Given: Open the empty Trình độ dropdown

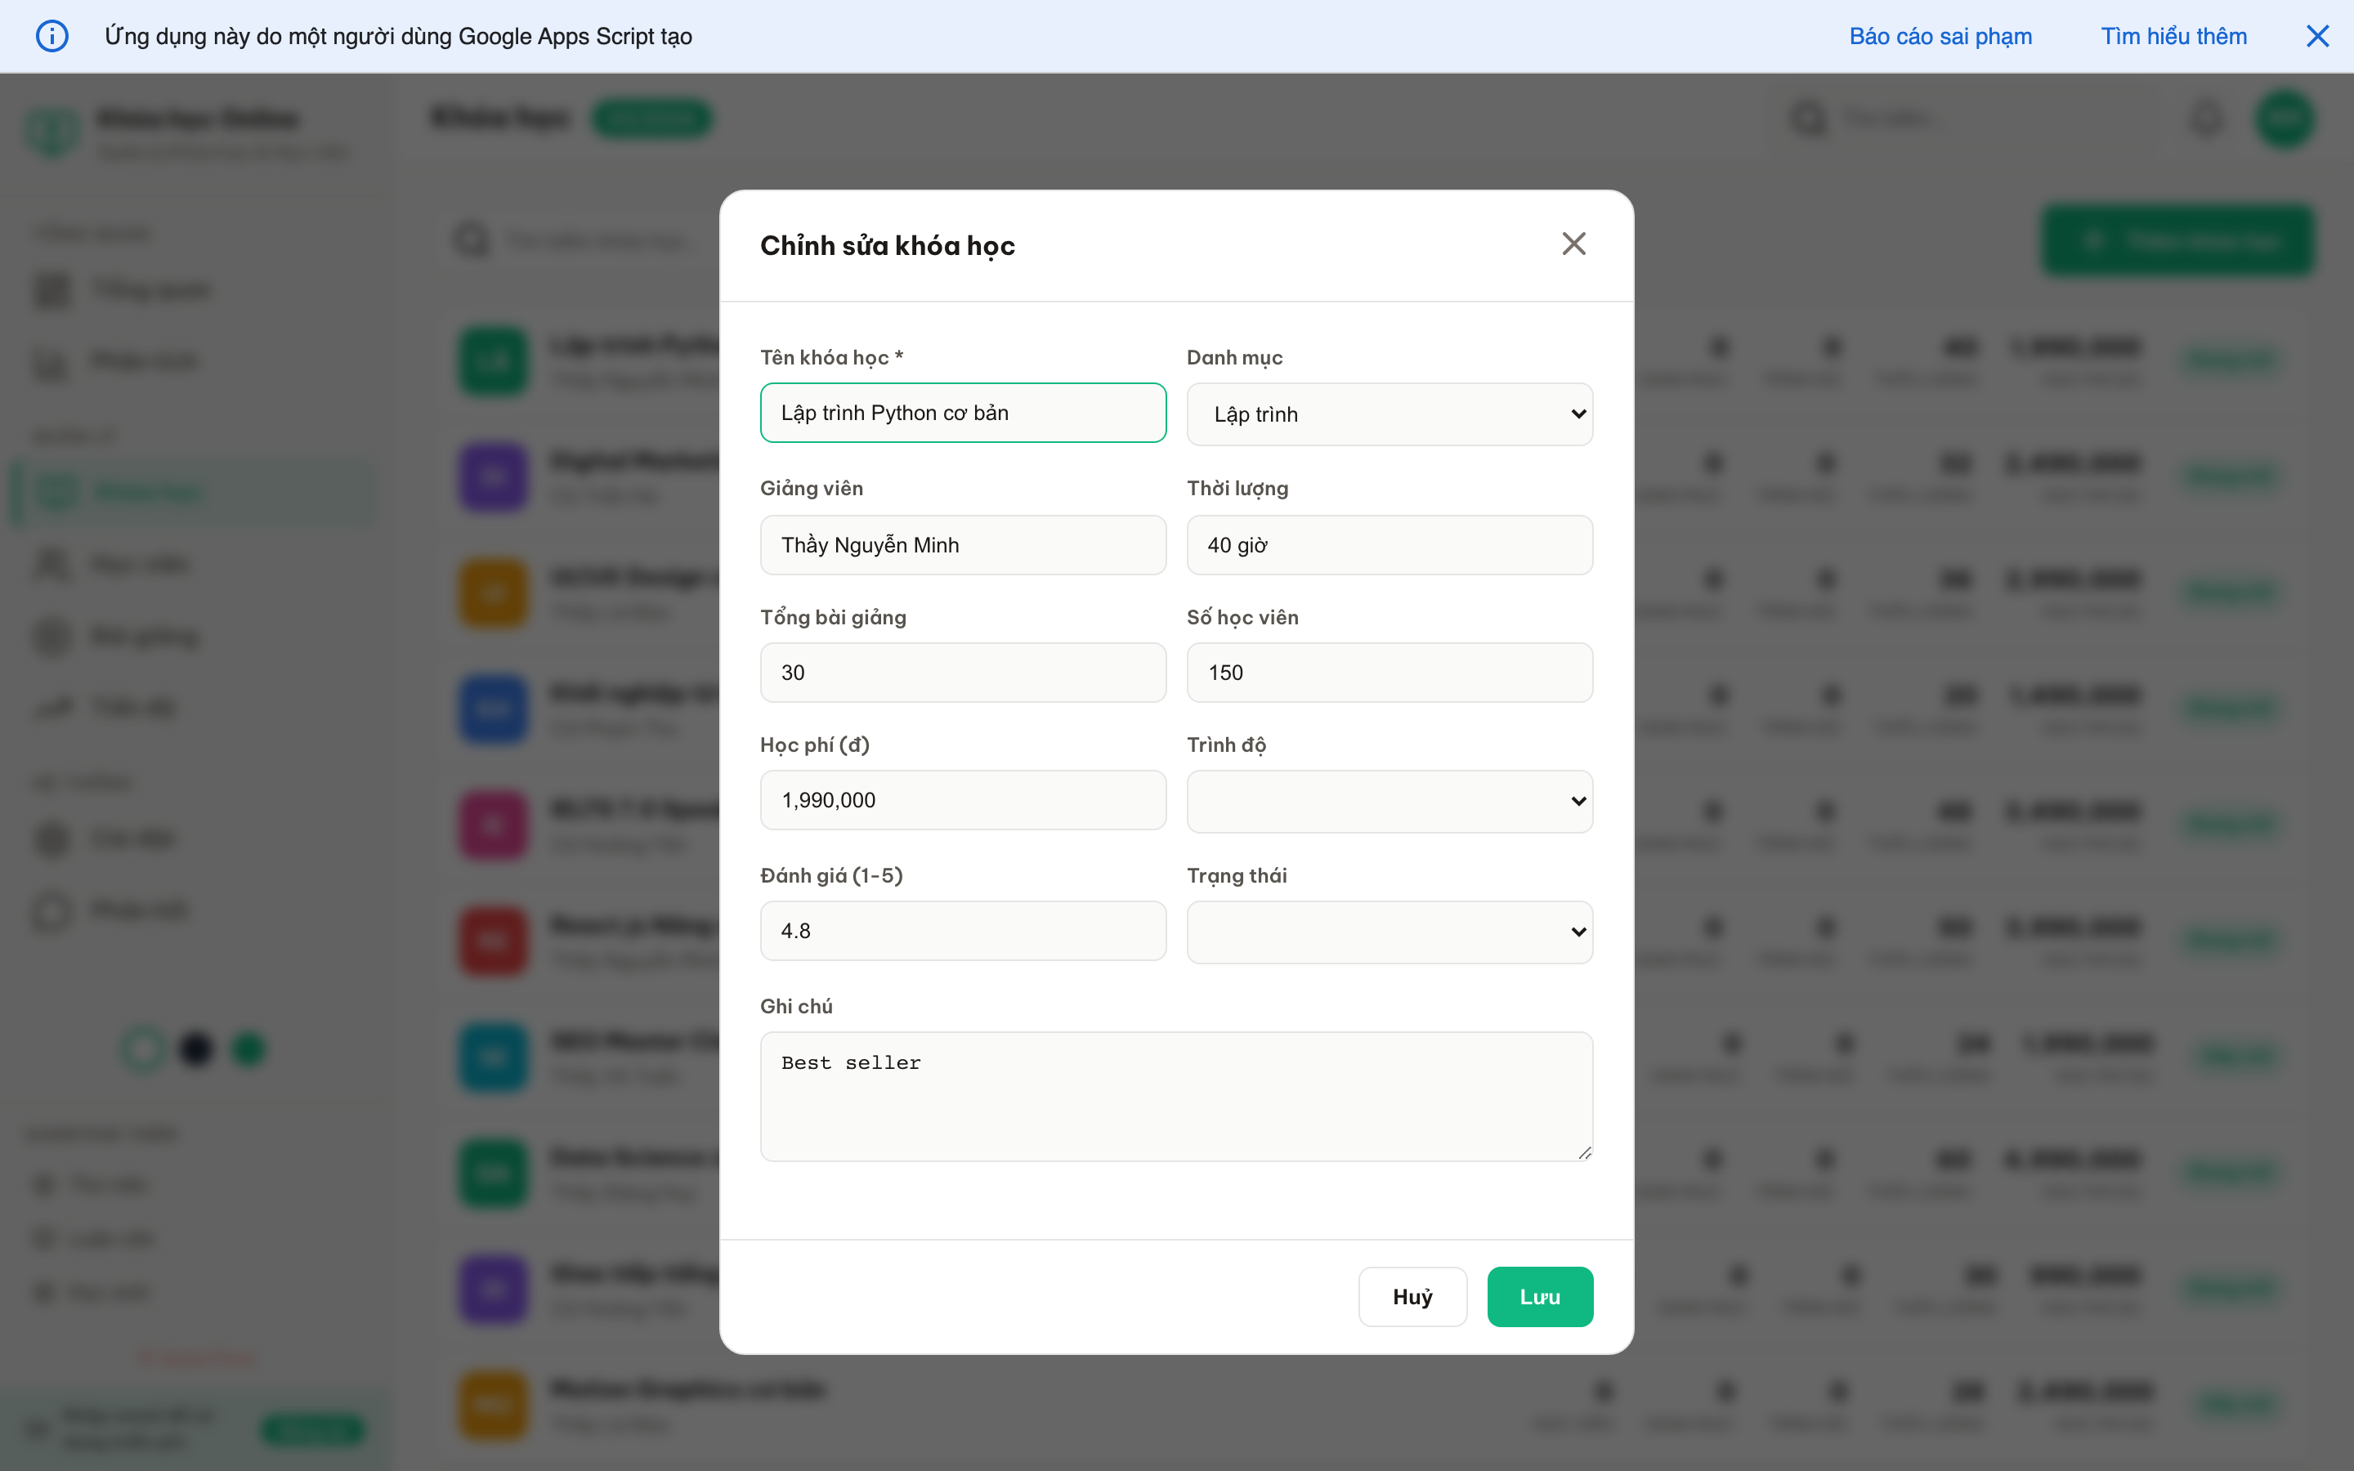Looking at the screenshot, I should tap(1389, 800).
